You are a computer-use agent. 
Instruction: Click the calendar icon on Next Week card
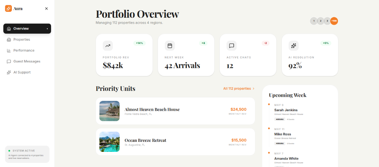170,45
